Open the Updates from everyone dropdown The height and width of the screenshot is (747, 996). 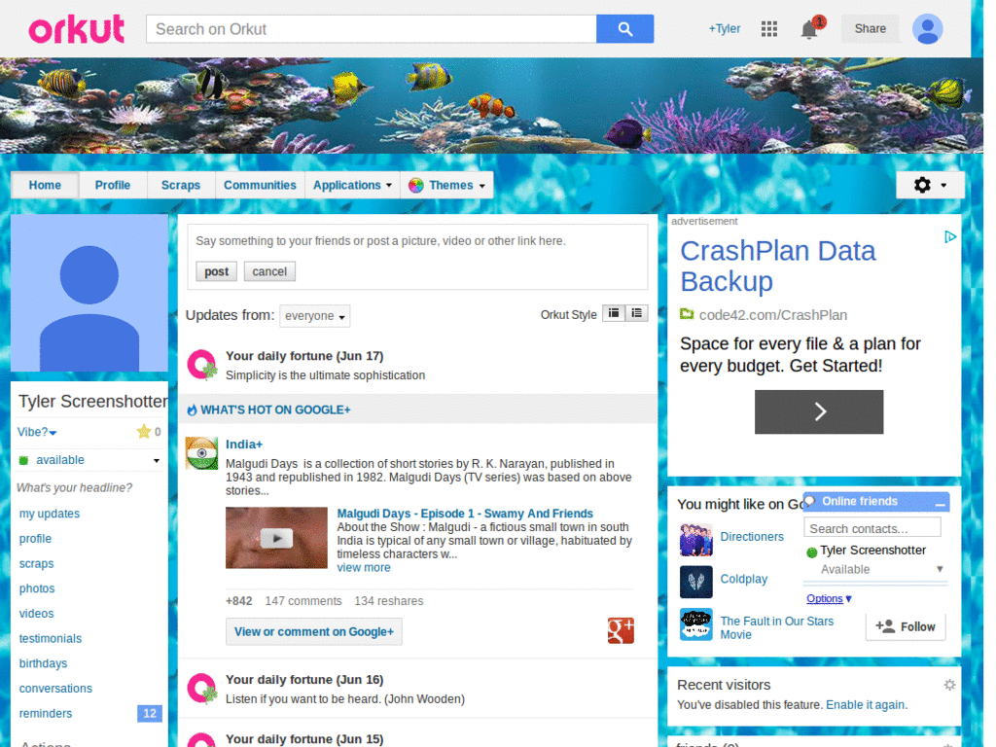pyautogui.click(x=314, y=316)
